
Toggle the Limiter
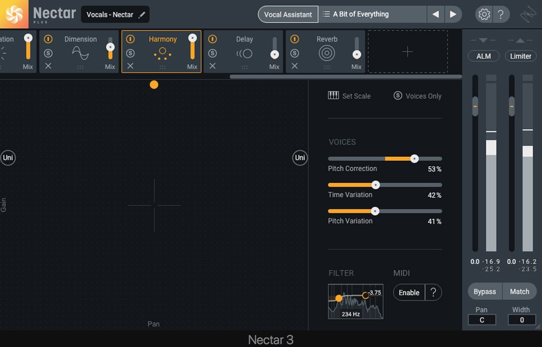click(x=520, y=56)
